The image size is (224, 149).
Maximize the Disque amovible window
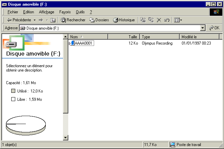pos(213,4)
